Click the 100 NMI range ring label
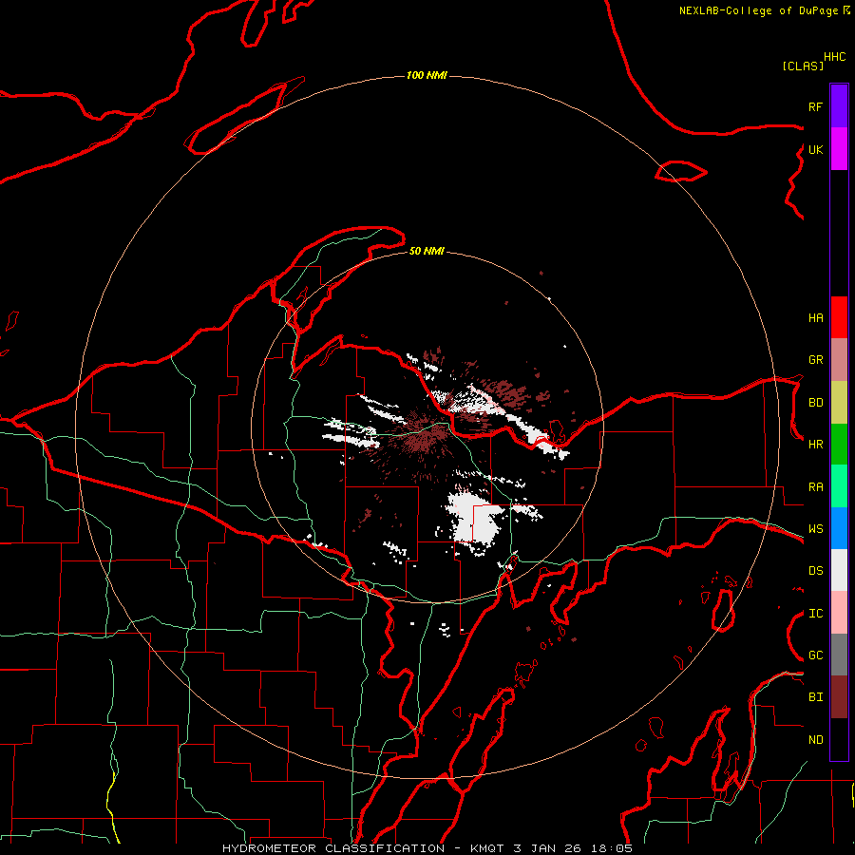This screenshot has width=855, height=855. (427, 75)
